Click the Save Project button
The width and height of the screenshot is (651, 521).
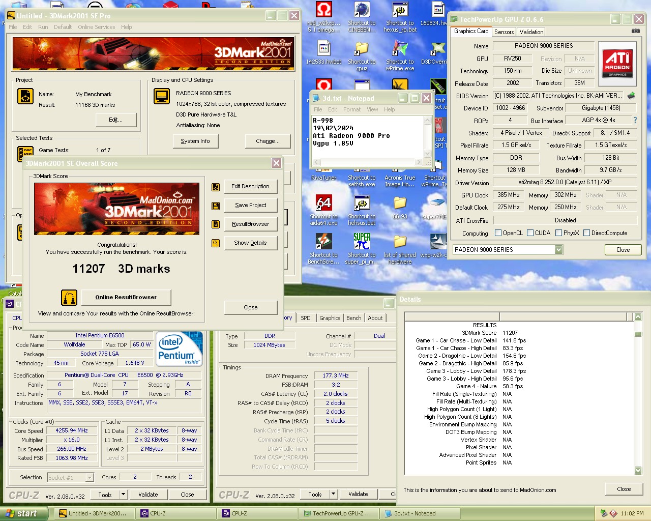click(250, 206)
